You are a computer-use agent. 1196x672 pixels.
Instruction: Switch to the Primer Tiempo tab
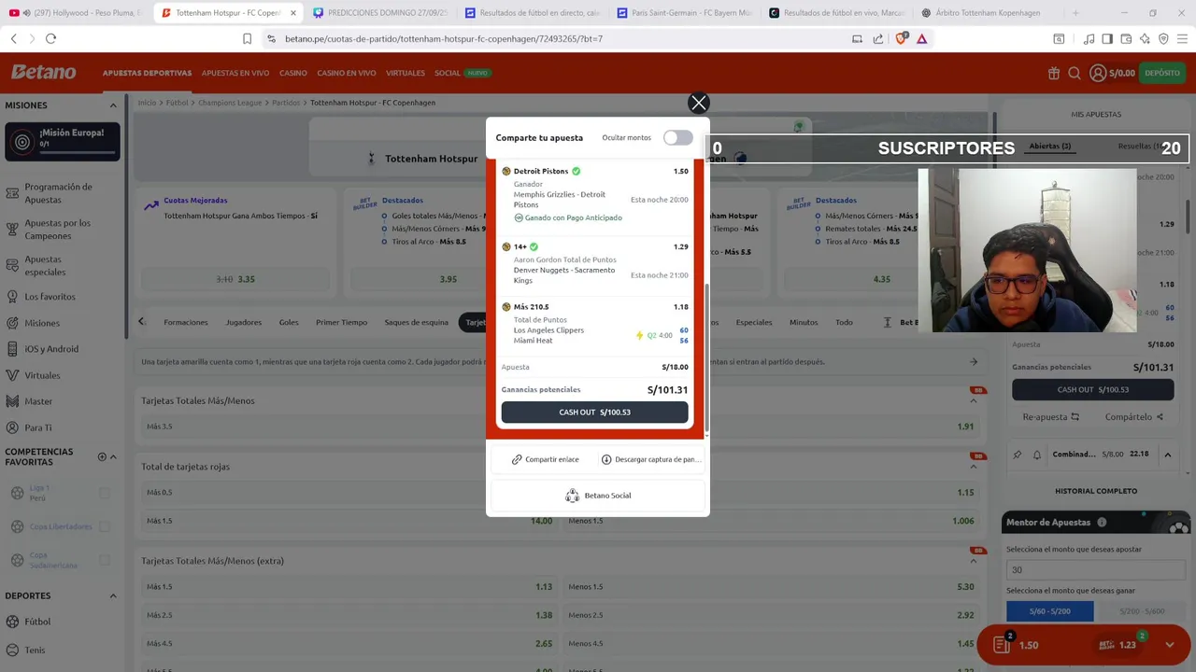[341, 322]
